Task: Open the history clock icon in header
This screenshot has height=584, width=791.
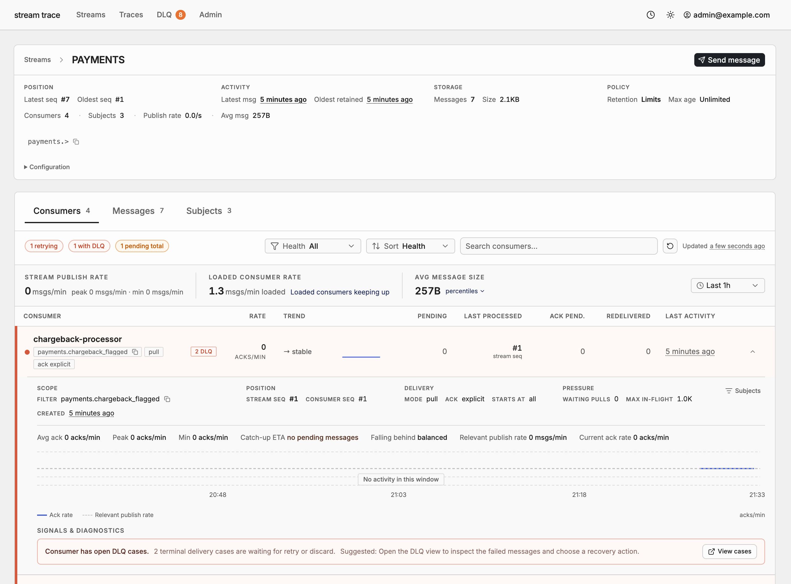Action: point(650,15)
